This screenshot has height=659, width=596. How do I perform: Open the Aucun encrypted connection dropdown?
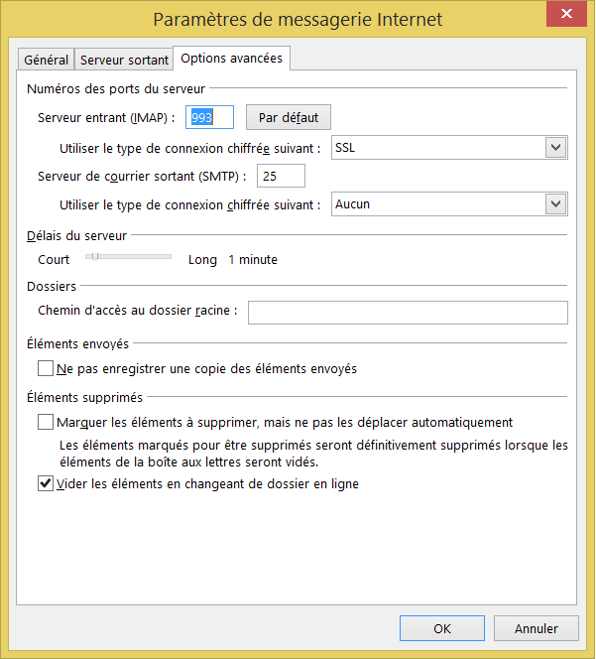coord(555,204)
